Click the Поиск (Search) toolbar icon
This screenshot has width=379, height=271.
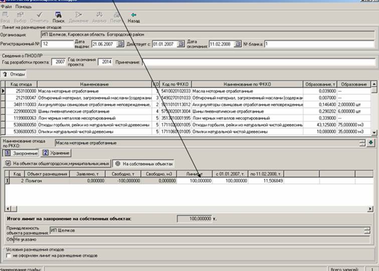(x=59, y=16)
